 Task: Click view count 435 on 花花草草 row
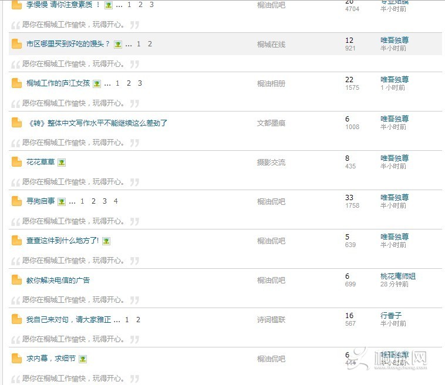point(350,166)
